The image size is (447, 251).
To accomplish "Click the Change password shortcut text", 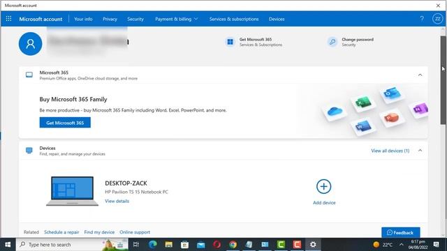I will [x=358, y=40].
